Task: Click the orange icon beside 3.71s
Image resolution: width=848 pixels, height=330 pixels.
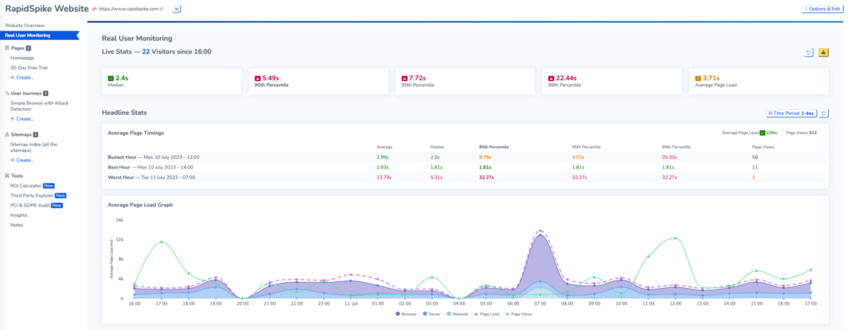Action: 698,79
